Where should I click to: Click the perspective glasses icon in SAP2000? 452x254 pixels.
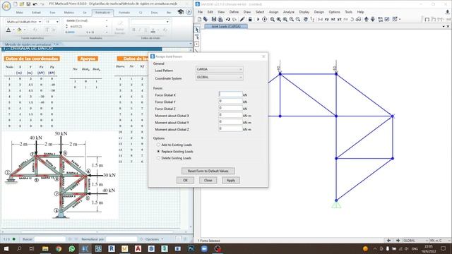point(358,19)
